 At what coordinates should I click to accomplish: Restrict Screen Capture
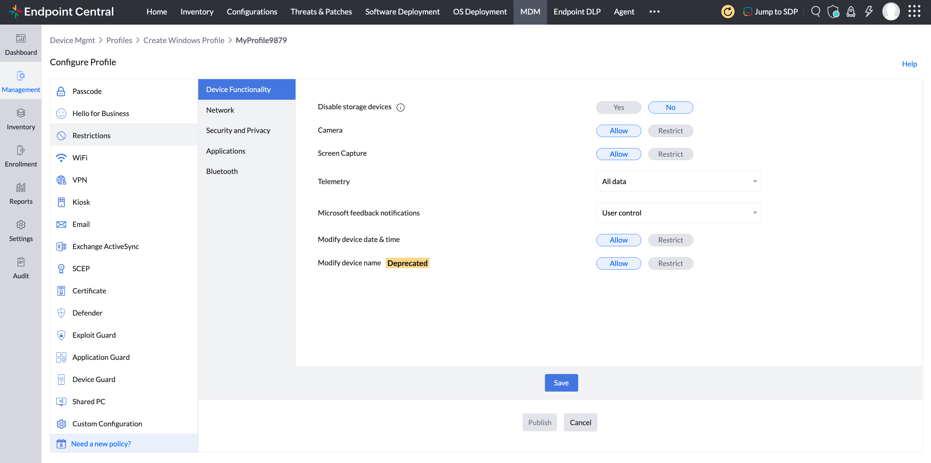[671, 154]
